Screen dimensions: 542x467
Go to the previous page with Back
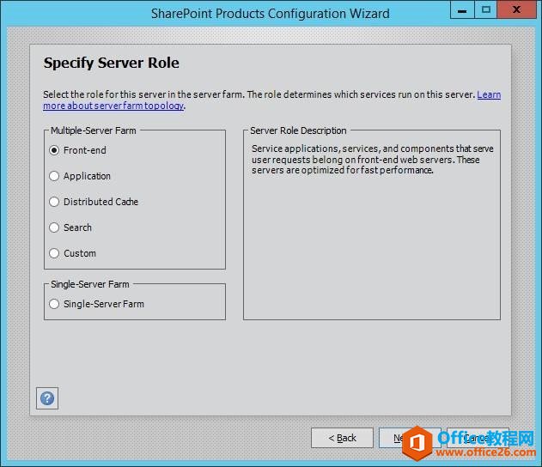[342, 438]
